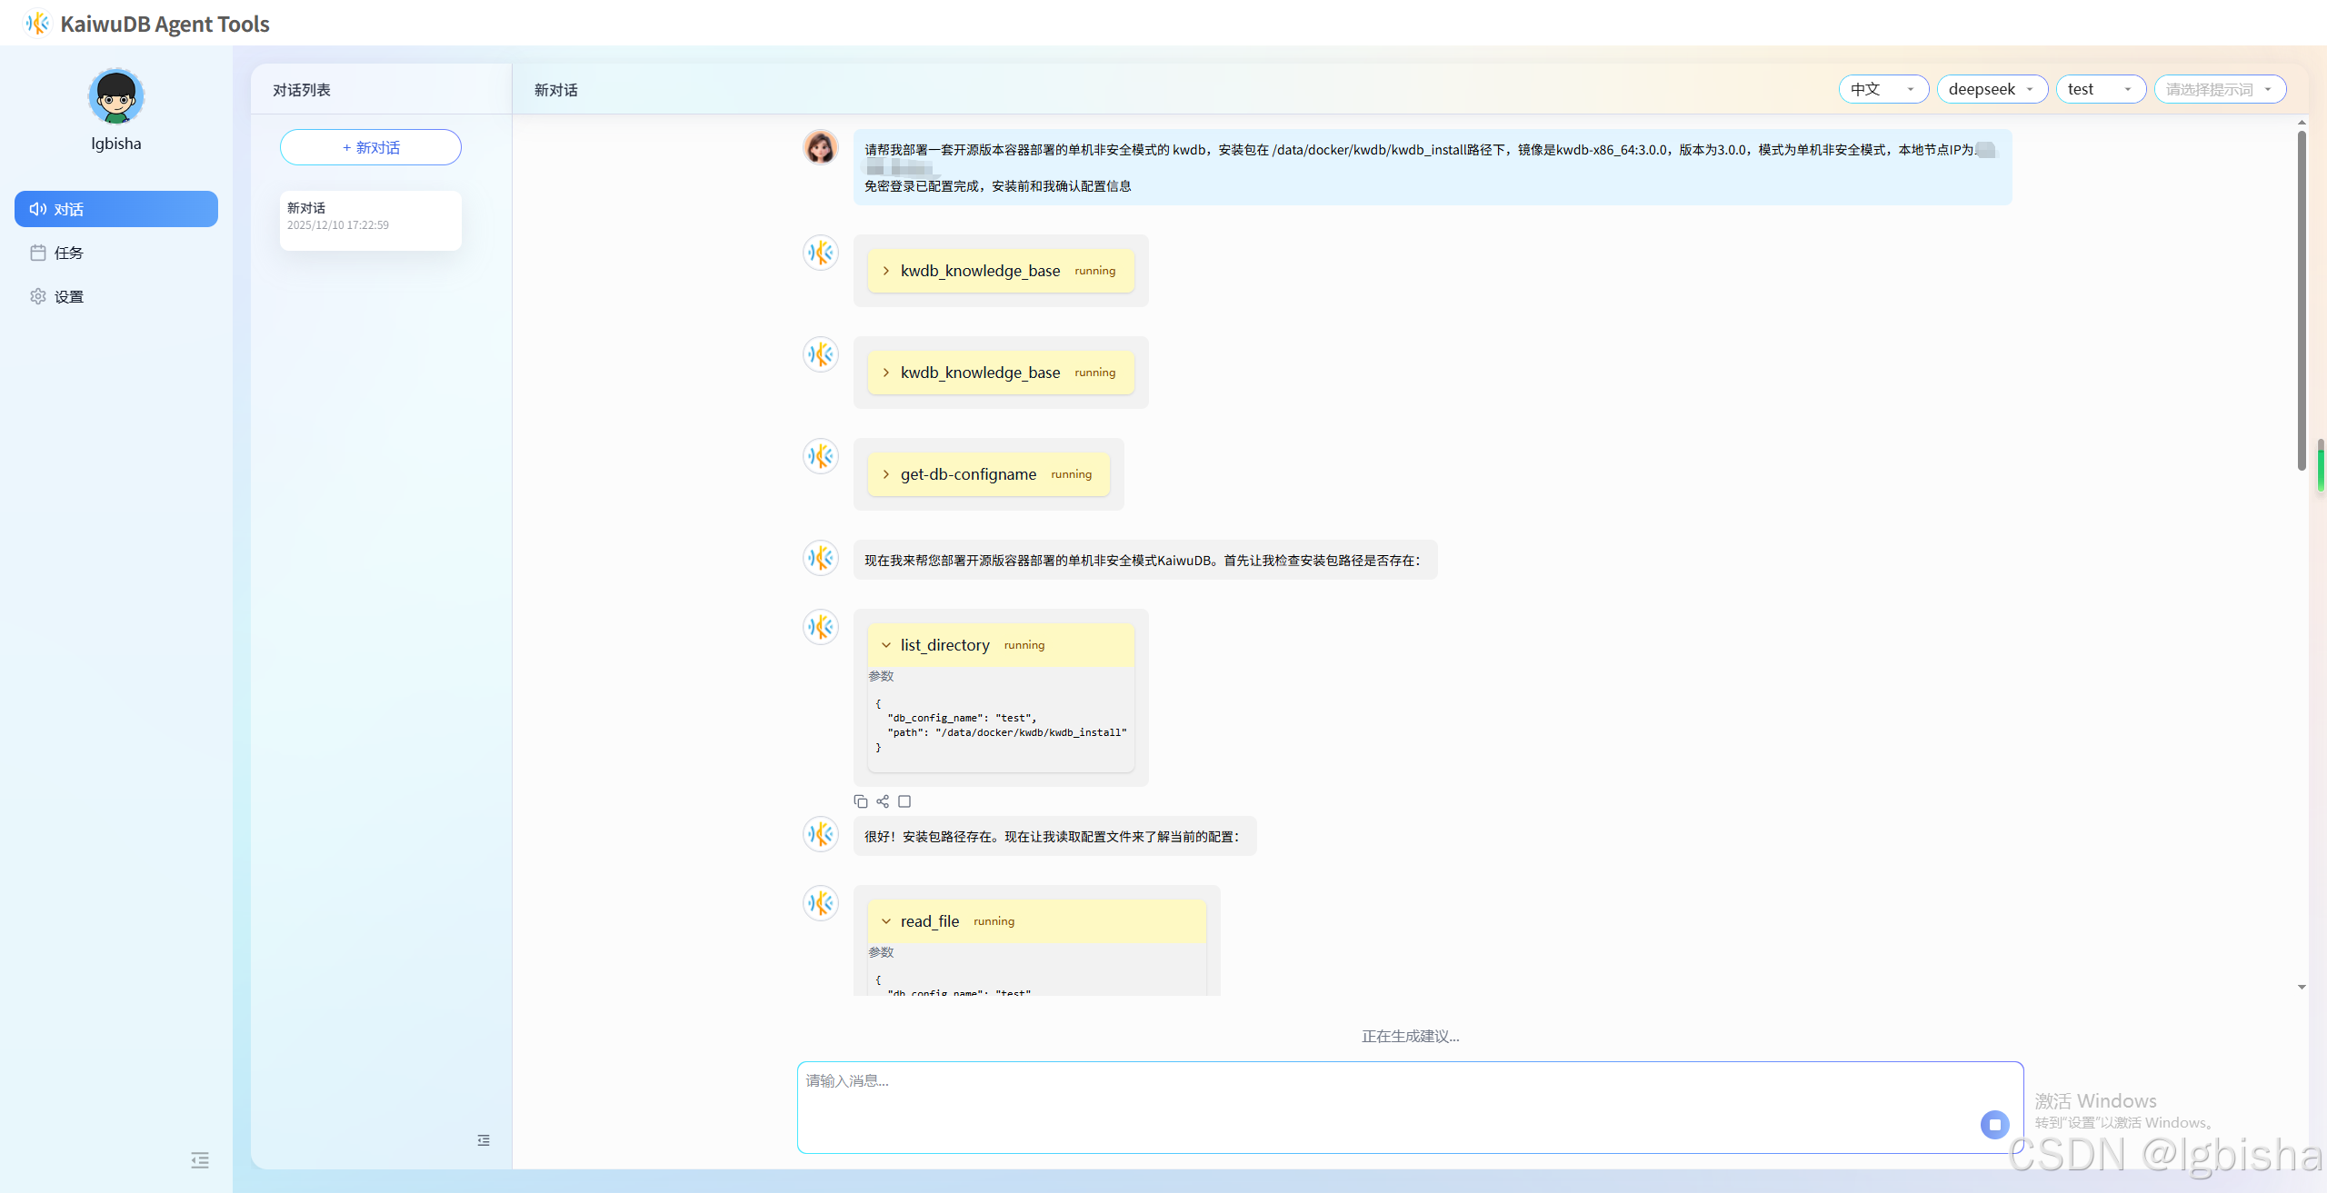Collapse the left sidebar menu
Image resolution: width=2327 pixels, height=1193 pixels.
200,1160
